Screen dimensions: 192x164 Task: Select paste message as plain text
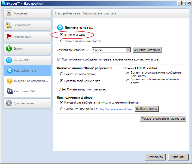[x=128, y=80]
